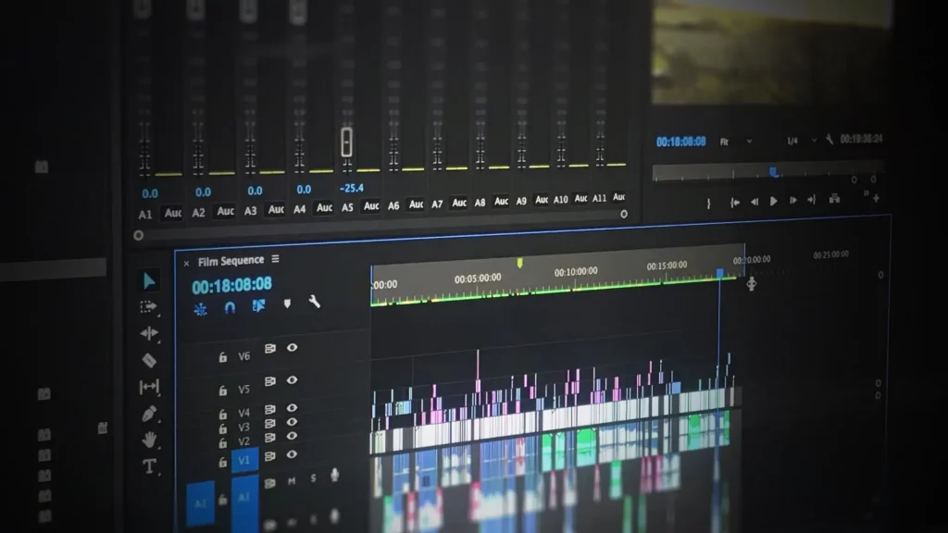The width and height of the screenshot is (948, 533).
Task: Open Film Sequence panel menu
Action: point(275,260)
